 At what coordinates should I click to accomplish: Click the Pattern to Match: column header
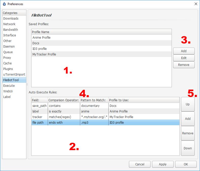(94, 100)
